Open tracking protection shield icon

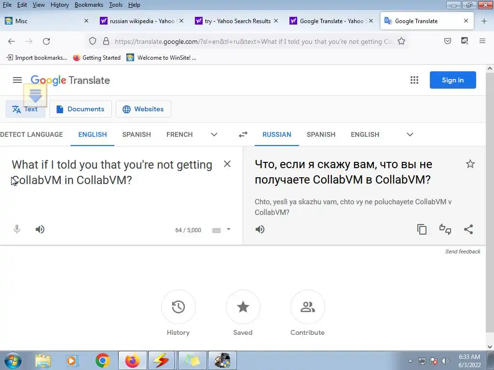(x=92, y=41)
